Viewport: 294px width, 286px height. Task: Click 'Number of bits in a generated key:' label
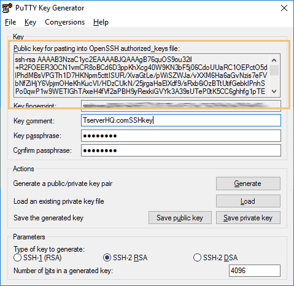[x=63, y=271]
